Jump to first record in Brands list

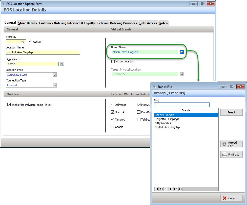(157, 189)
